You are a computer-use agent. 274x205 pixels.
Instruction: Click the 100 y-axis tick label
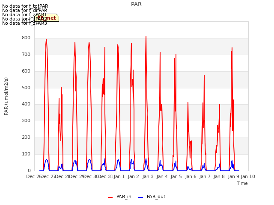[26, 154]
